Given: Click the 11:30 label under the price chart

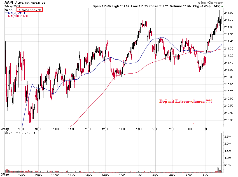Looking at the screenshot, I should (x=72, y=129).
